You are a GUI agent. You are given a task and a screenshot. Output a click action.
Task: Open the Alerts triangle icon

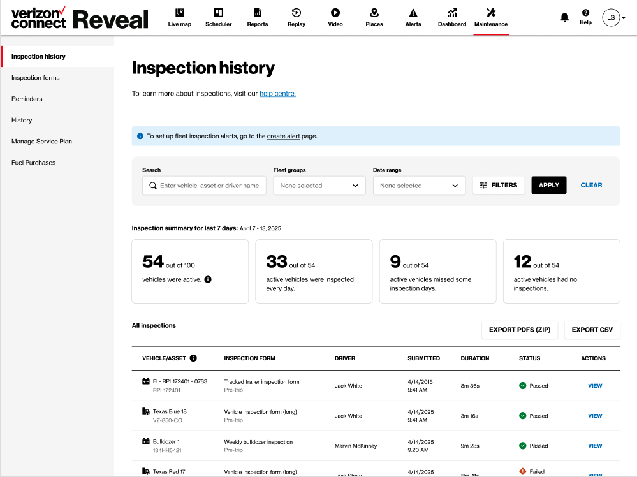click(413, 13)
